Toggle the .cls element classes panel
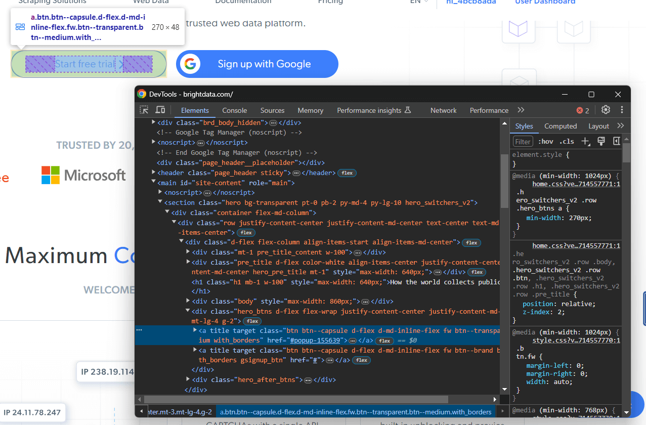Image resolution: width=646 pixels, height=425 pixels. coord(568,142)
